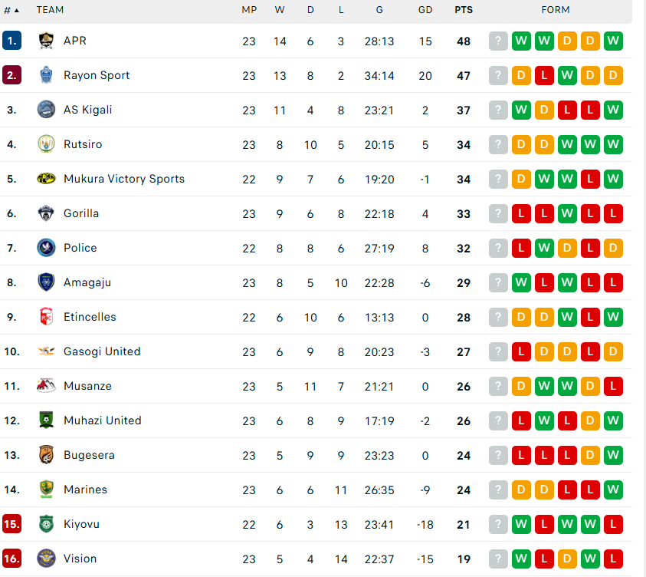646x577 pixels.
Task: Click APR's most recent green W form badge
Action: pos(521,41)
